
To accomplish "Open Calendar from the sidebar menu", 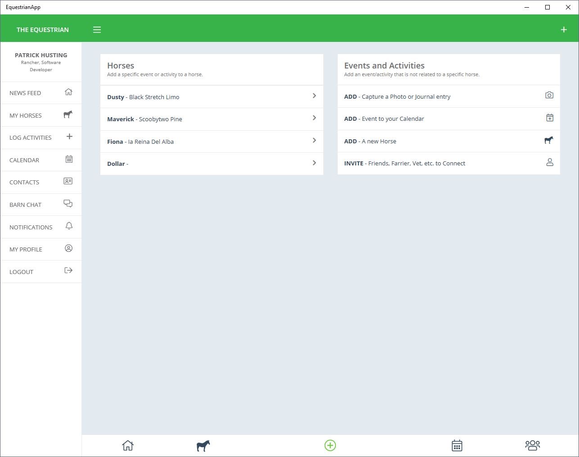I will click(41, 160).
